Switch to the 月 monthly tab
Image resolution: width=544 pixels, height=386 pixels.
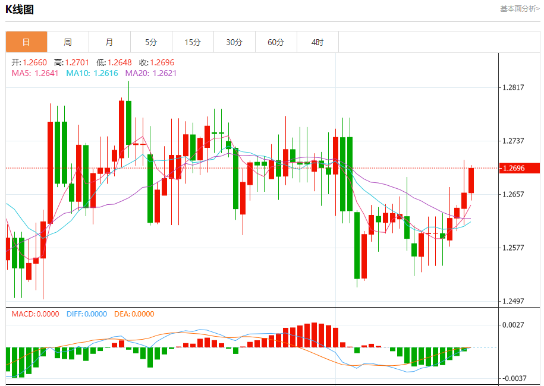tap(109, 42)
